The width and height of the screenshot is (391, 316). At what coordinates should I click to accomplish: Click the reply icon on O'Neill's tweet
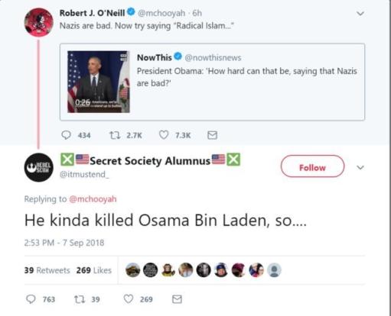[67, 135]
